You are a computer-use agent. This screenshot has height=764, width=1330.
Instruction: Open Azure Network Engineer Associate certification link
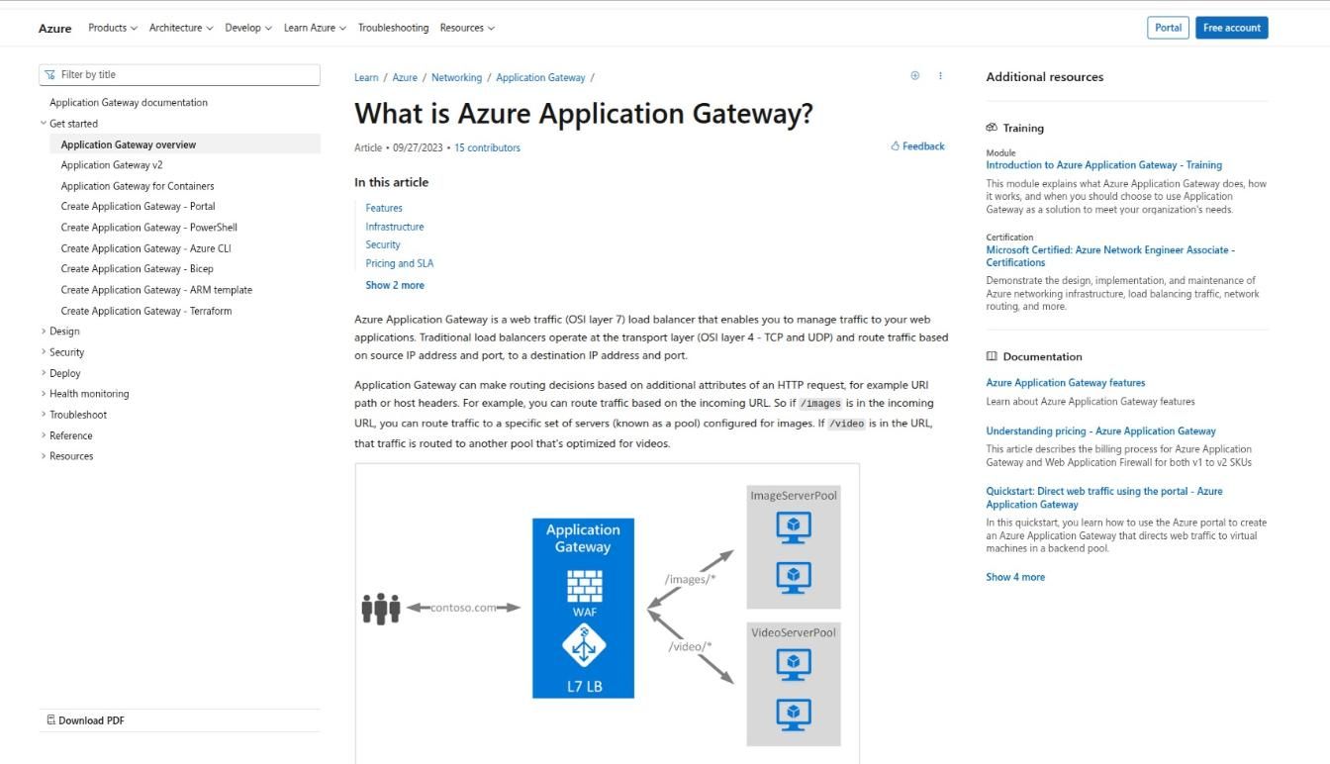pyautogui.click(x=1110, y=256)
